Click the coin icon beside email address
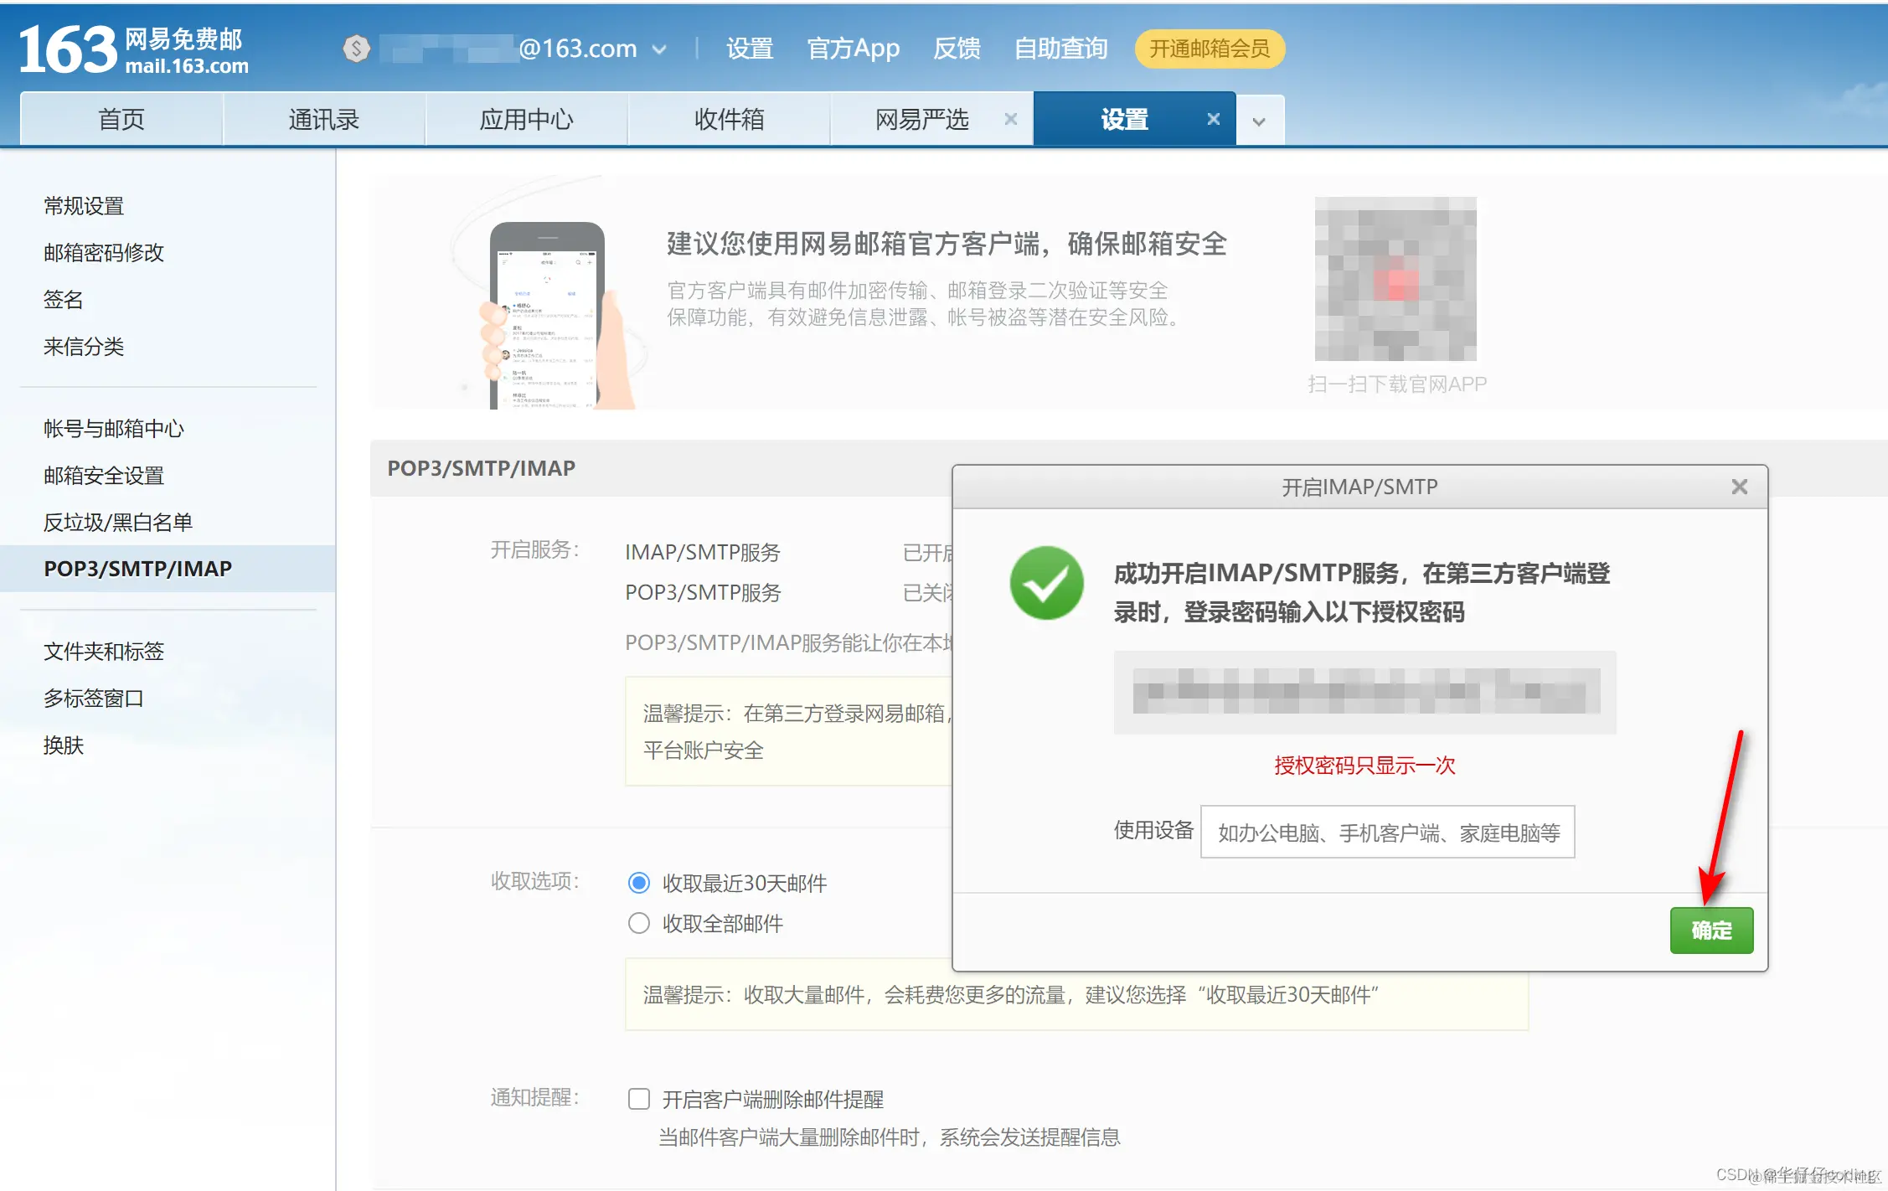 point(356,49)
